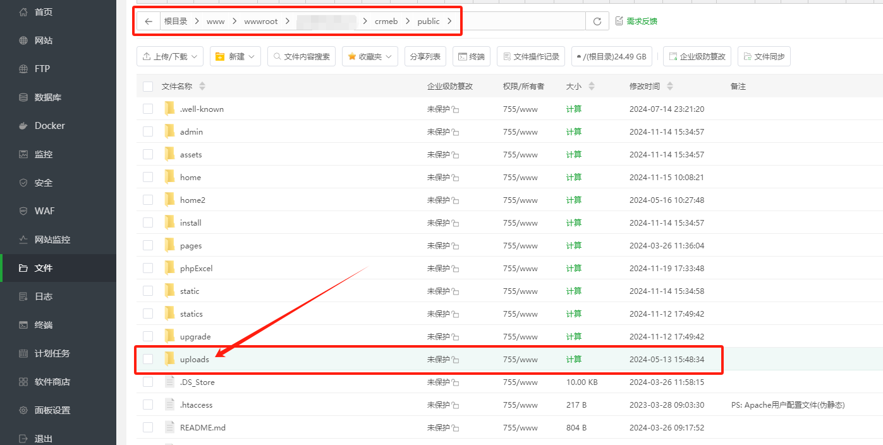Expand the 新建 dropdown
Image resolution: width=883 pixels, height=445 pixels.
234,56
